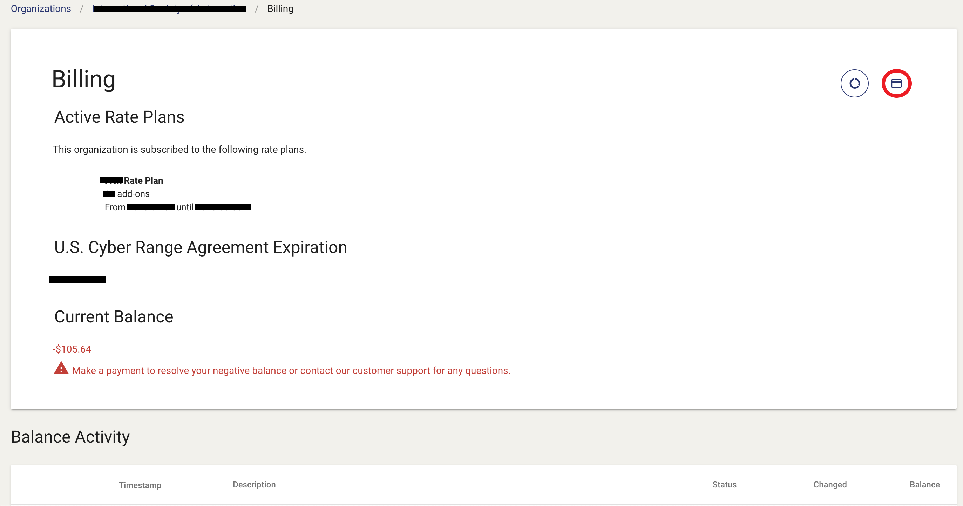Click the listed Rate Plan entry

[131, 180]
